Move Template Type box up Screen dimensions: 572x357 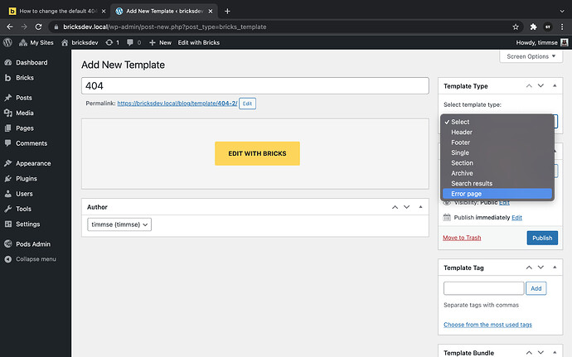coord(529,85)
